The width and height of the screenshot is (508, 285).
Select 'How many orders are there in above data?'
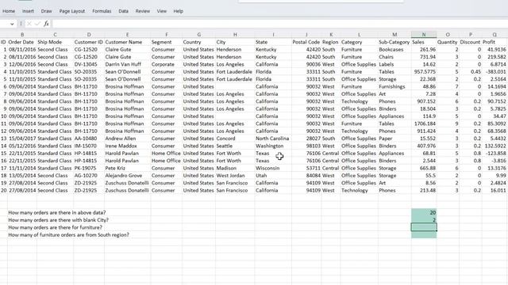[x=57, y=213]
